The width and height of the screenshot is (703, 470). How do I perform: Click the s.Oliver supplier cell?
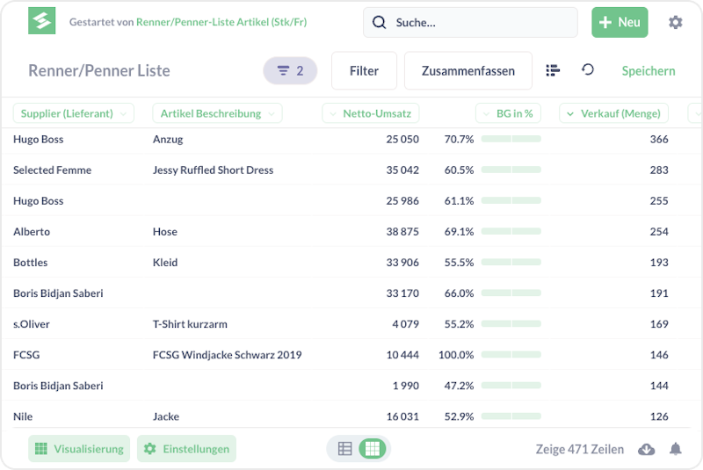tap(32, 324)
